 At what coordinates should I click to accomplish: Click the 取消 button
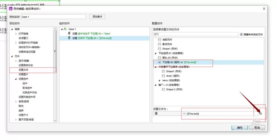pos(257,128)
